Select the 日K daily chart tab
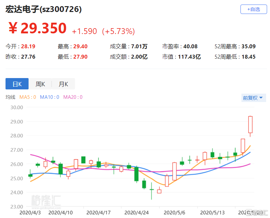The height and width of the screenshot is (218, 270). click(x=17, y=84)
